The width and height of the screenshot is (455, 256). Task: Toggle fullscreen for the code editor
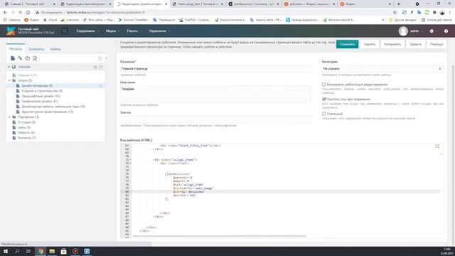coord(437,146)
